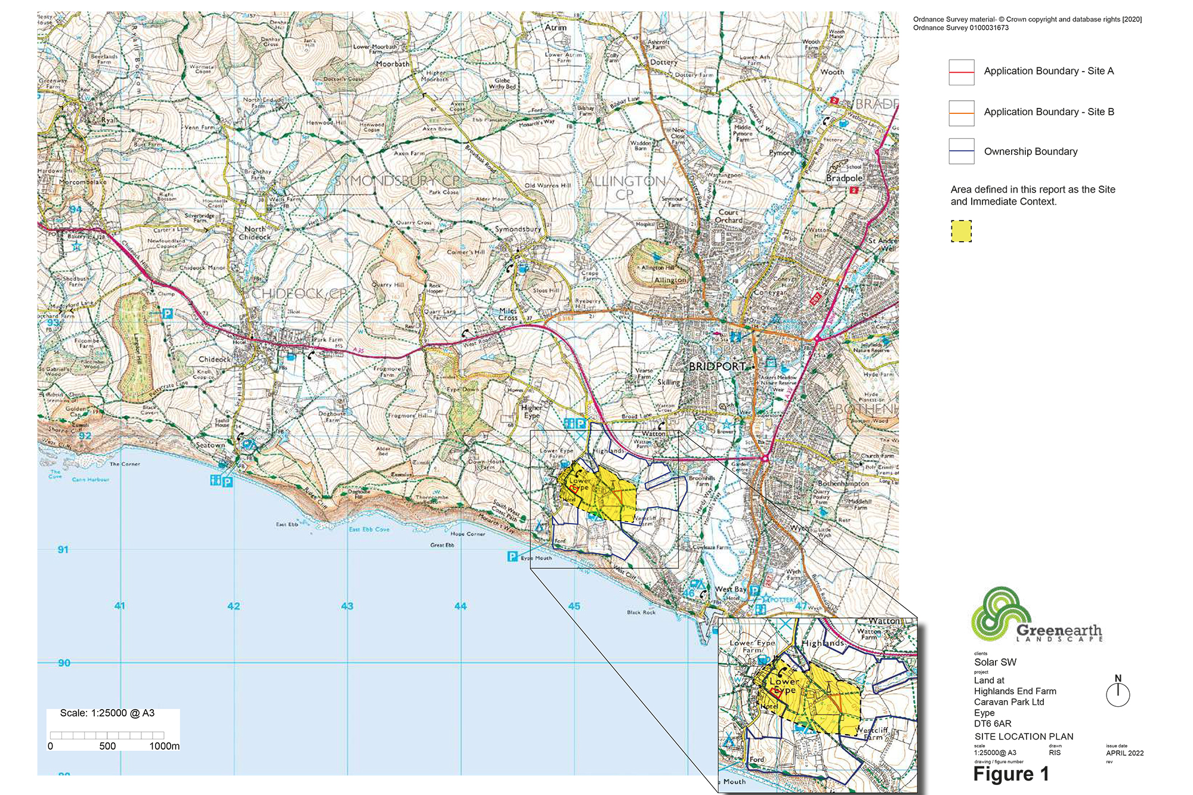Select the Site B orange boundary swatch
The width and height of the screenshot is (1193, 795).
(962, 113)
